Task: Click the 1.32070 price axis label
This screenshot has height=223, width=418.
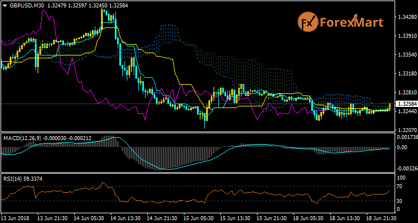Action: (406, 130)
